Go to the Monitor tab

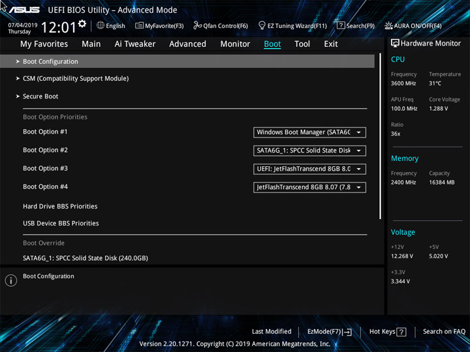point(235,44)
